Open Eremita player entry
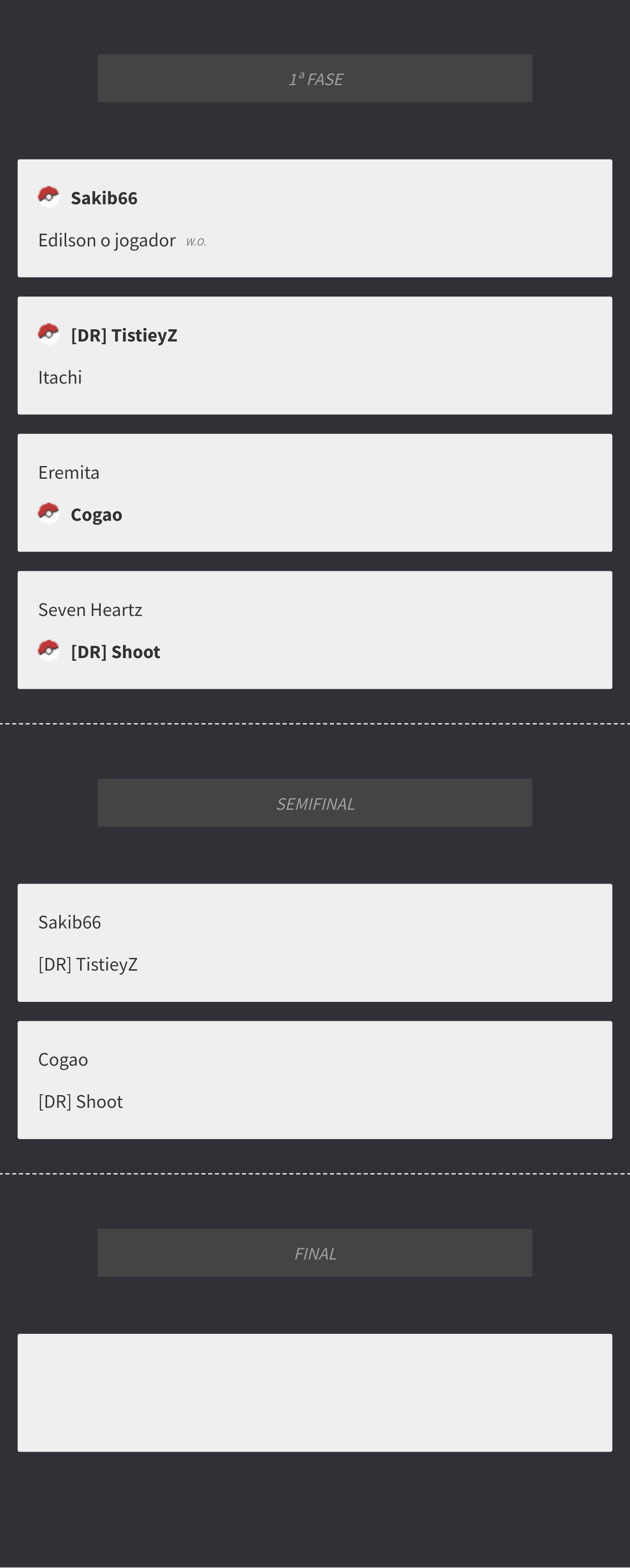 pyautogui.click(x=69, y=472)
